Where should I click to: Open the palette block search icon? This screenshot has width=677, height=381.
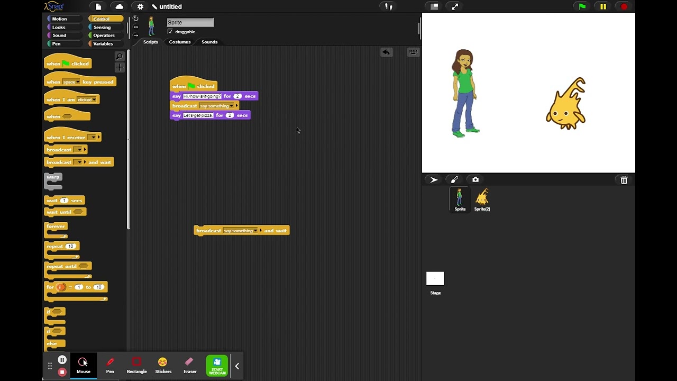point(120,57)
